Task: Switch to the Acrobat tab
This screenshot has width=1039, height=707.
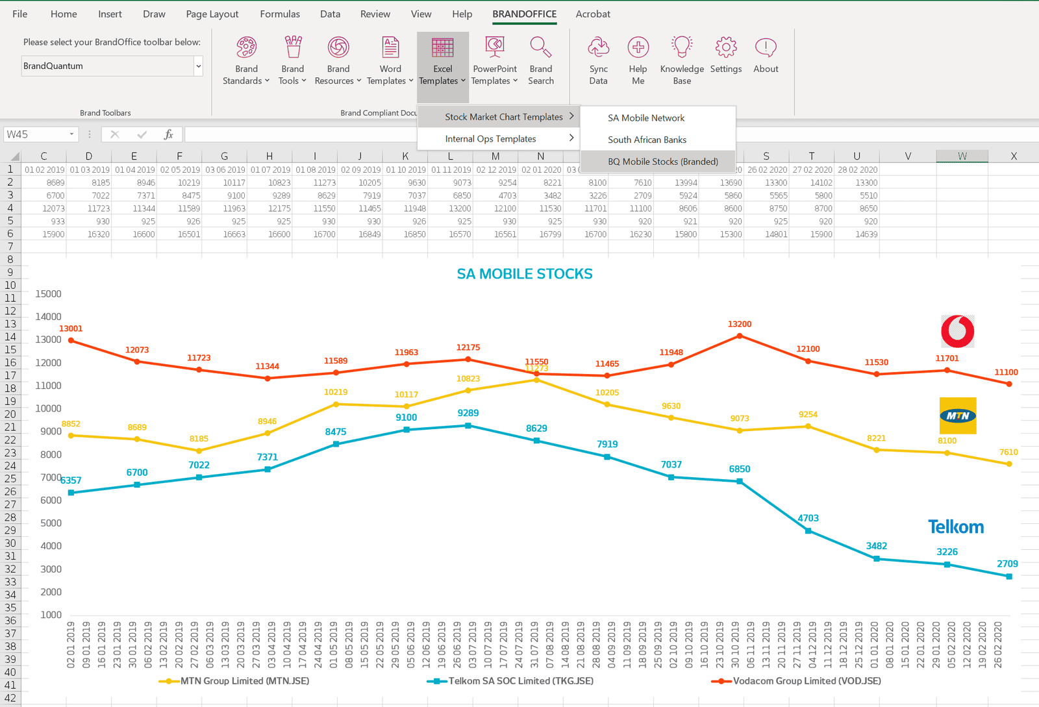Action: (593, 14)
